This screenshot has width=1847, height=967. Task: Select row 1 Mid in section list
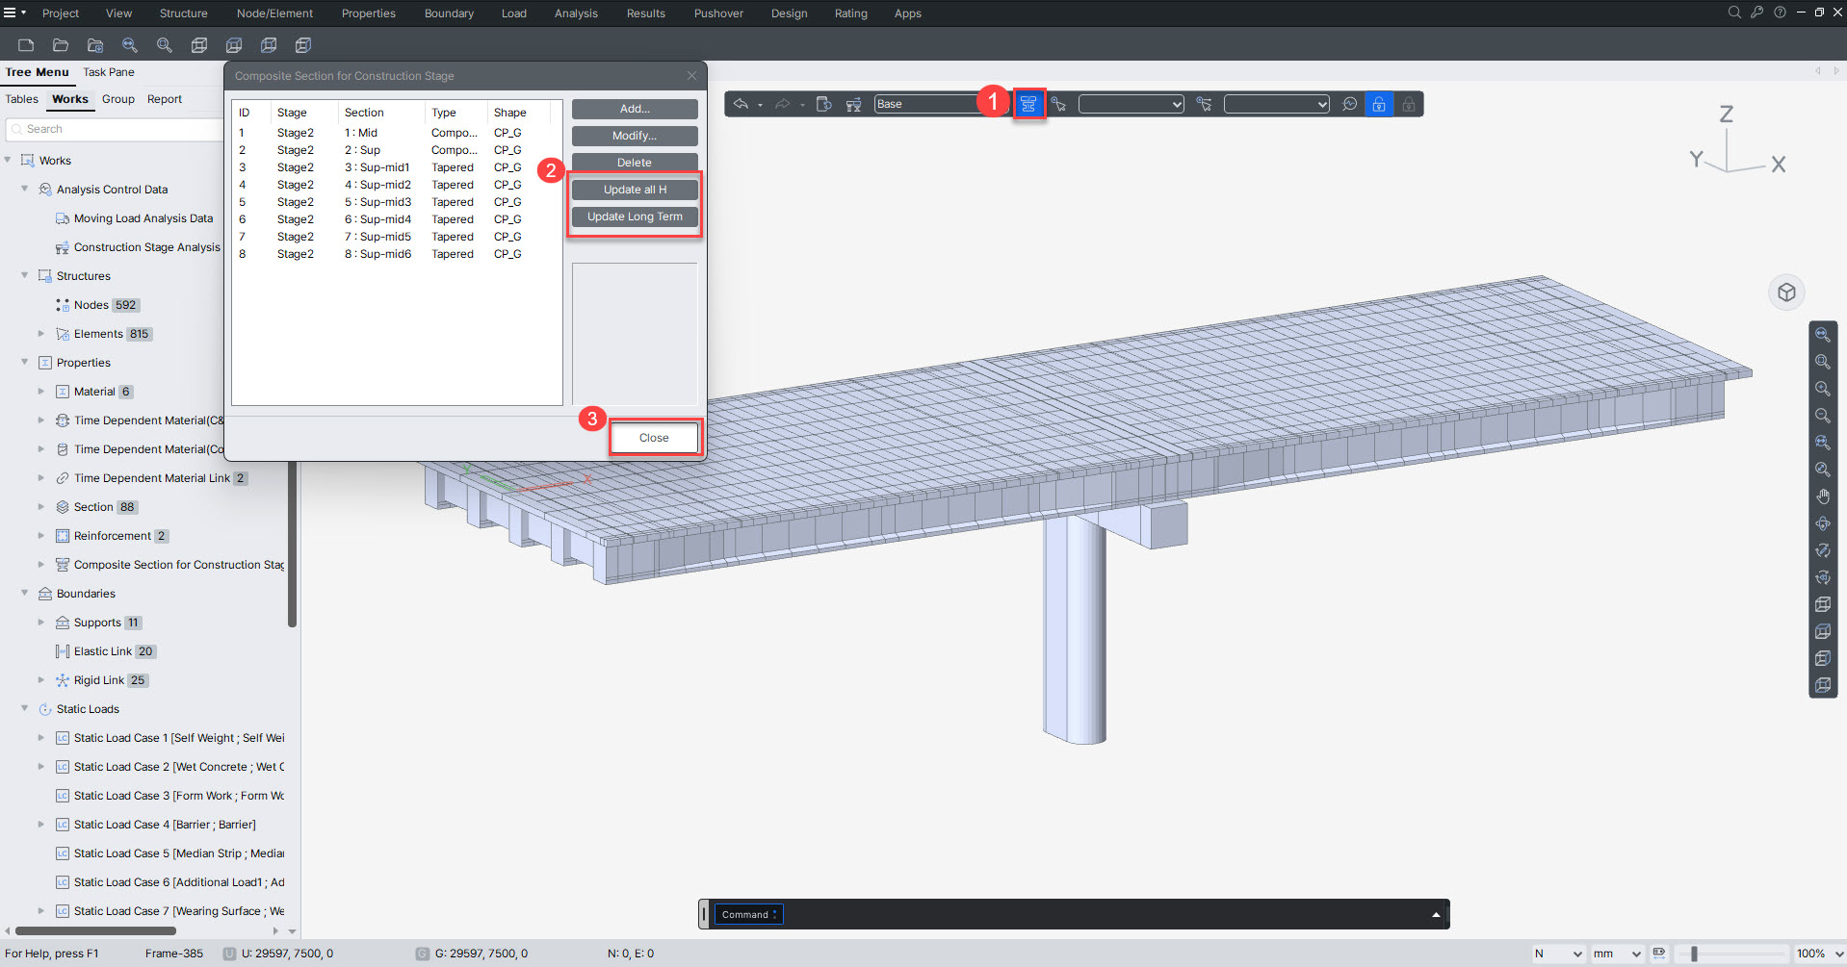pyautogui.click(x=397, y=133)
